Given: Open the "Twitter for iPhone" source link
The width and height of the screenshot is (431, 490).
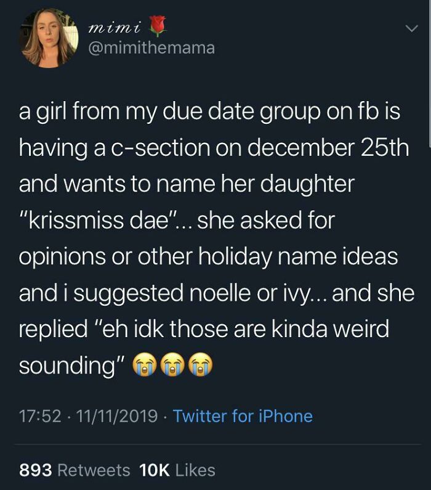Looking at the screenshot, I should pos(243,417).
